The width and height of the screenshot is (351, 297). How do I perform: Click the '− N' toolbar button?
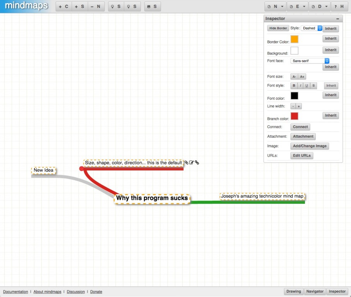(96, 7)
